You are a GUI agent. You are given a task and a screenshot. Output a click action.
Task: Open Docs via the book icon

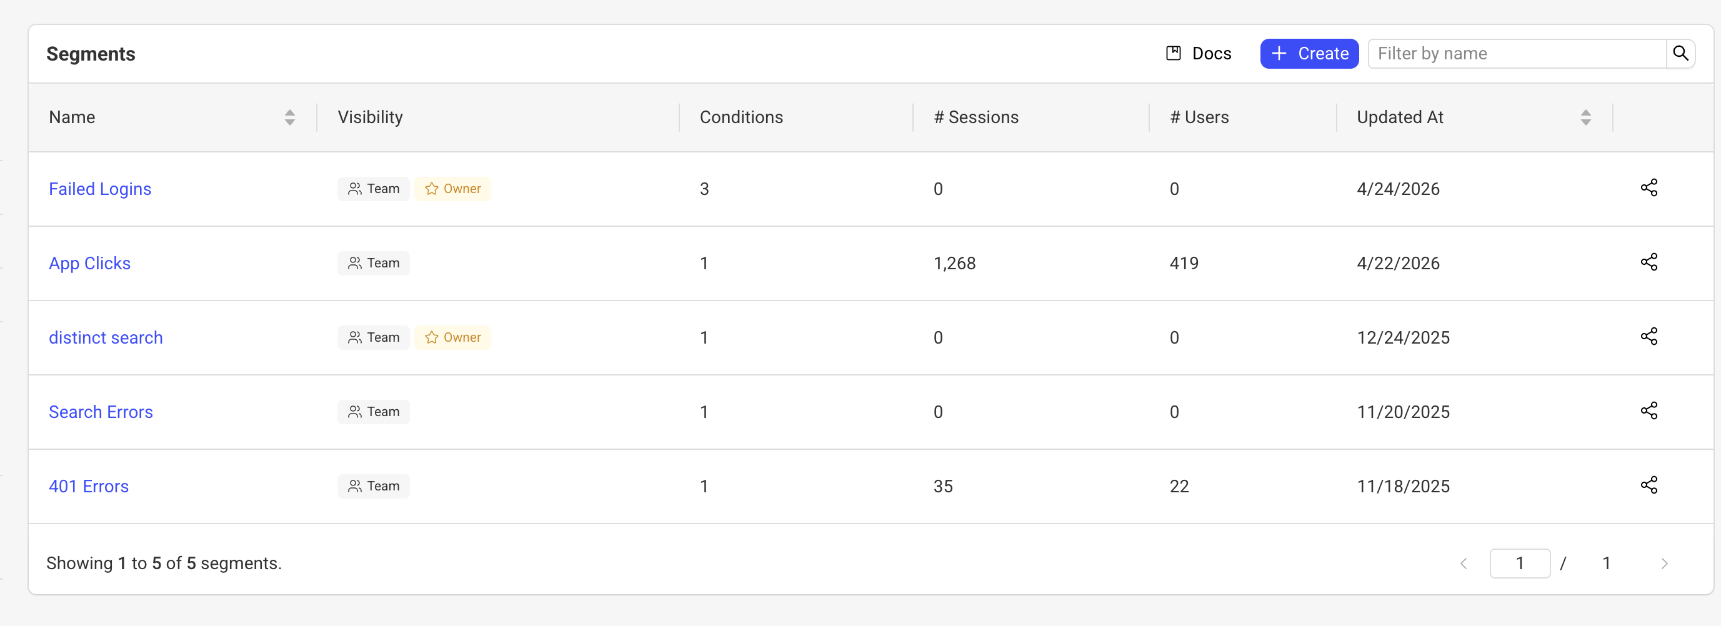pyautogui.click(x=1173, y=54)
